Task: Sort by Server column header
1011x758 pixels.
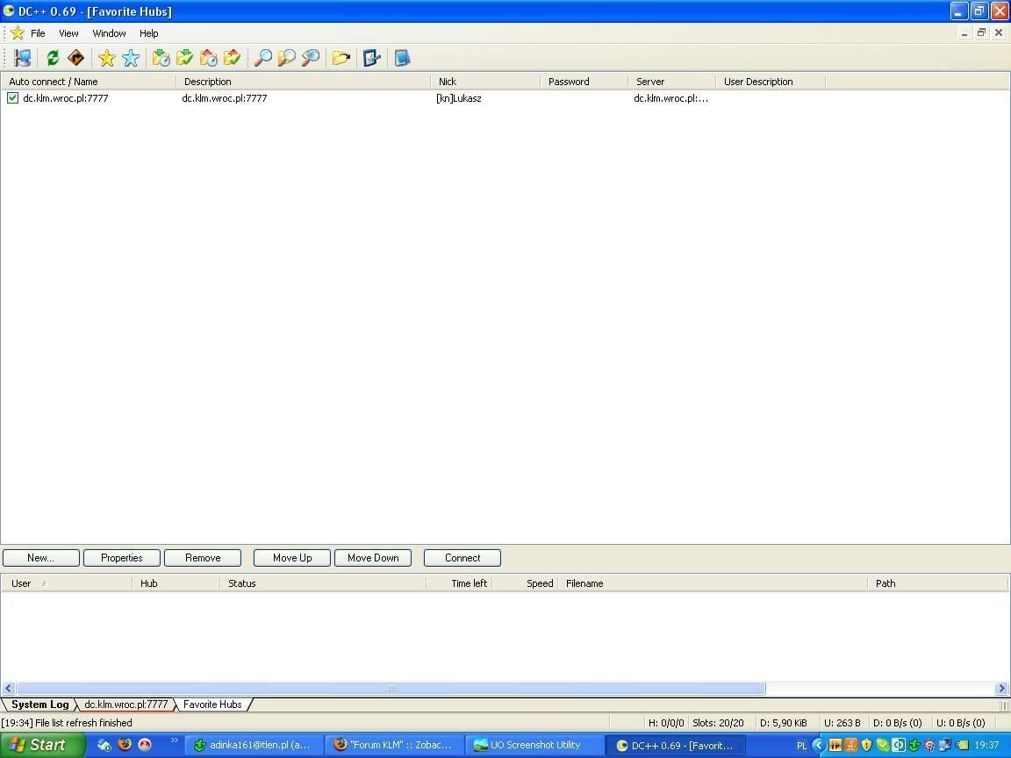Action: coord(672,82)
